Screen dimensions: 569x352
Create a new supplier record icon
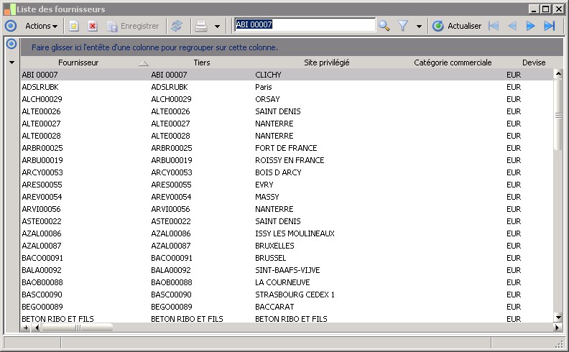click(74, 26)
